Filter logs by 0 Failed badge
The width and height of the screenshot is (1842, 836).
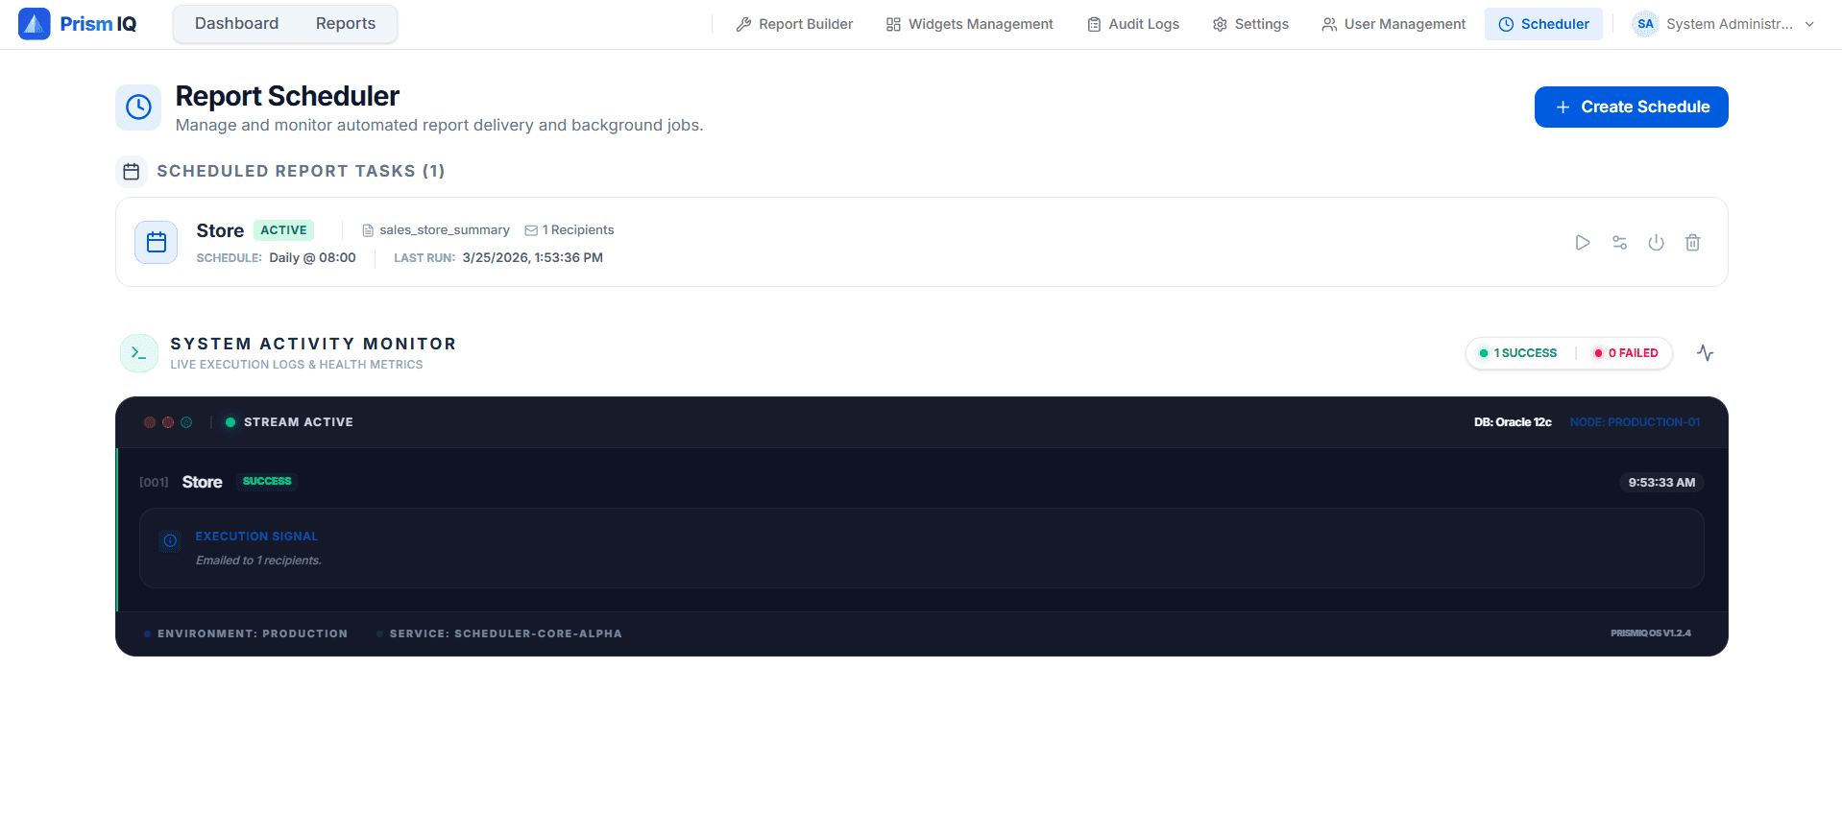click(1626, 353)
